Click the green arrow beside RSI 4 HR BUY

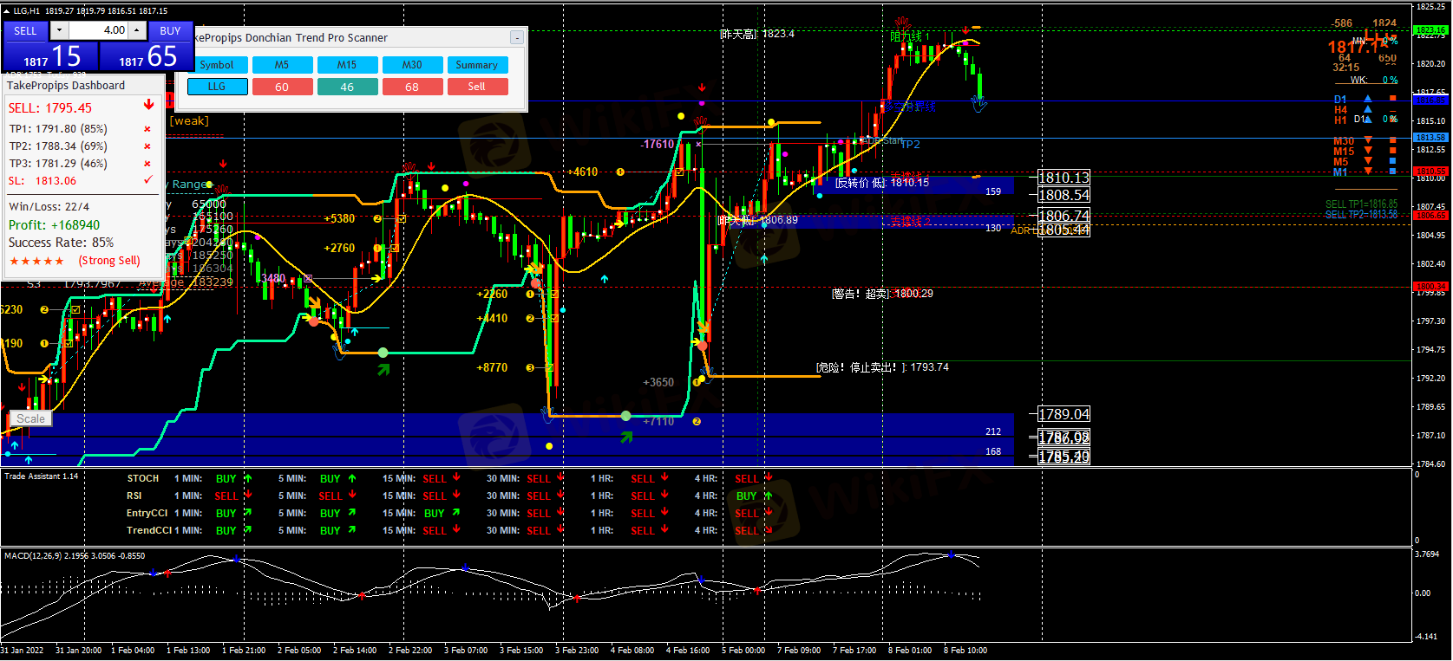pyautogui.click(x=769, y=496)
